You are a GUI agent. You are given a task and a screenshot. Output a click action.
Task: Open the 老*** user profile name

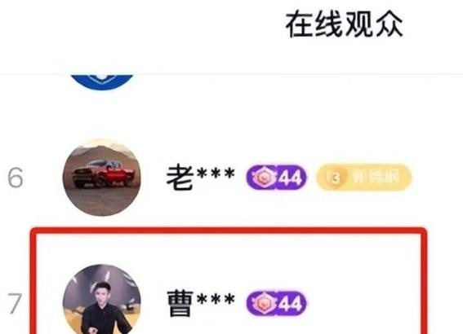click(201, 177)
